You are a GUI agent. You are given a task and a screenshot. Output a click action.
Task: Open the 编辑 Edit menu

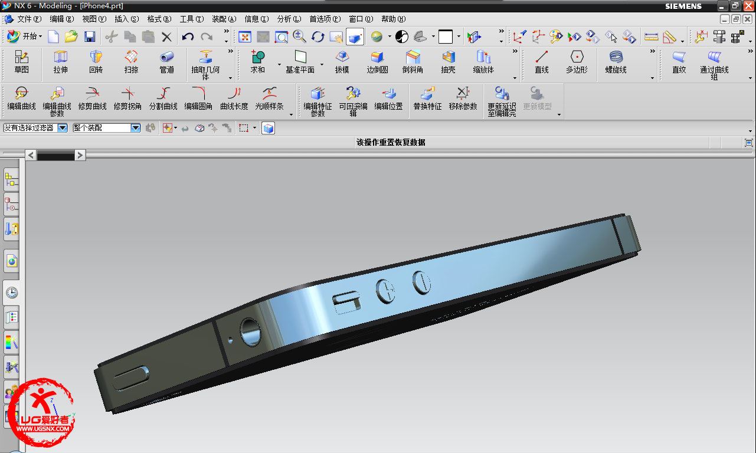click(62, 19)
